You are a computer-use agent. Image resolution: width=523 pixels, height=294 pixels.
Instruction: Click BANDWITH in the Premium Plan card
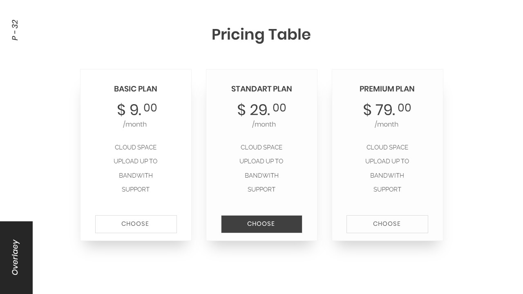tap(387, 176)
